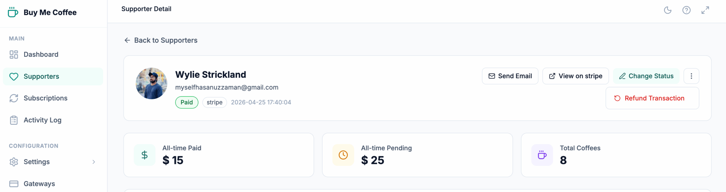This screenshot has width=726, height=192.
Task: Open the Subscriptions page
Action: (x=45, y=98)
